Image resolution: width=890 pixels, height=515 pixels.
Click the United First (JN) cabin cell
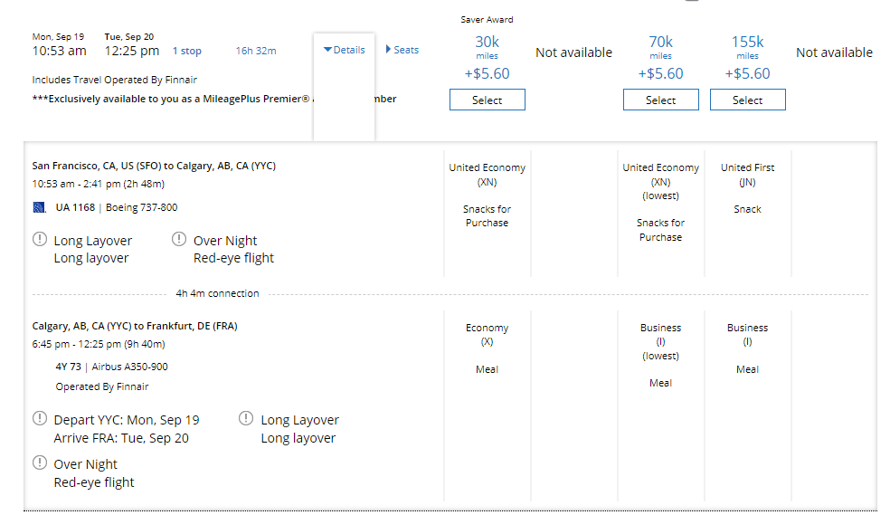(x=747, y=175)
